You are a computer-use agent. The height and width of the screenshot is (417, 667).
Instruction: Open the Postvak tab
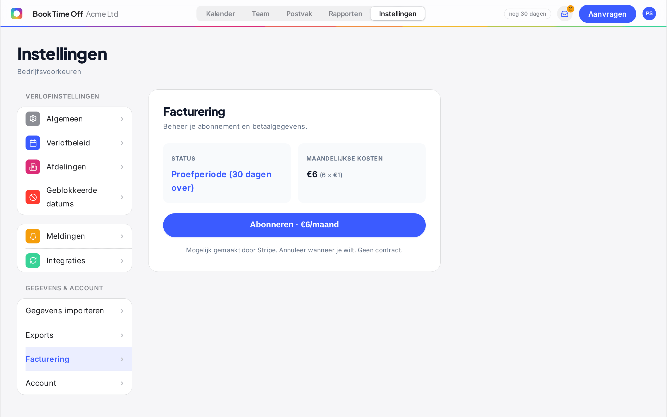[x=299, y=14]
